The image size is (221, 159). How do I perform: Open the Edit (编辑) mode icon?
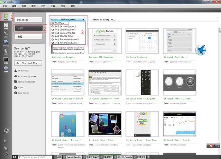point(6,26)
